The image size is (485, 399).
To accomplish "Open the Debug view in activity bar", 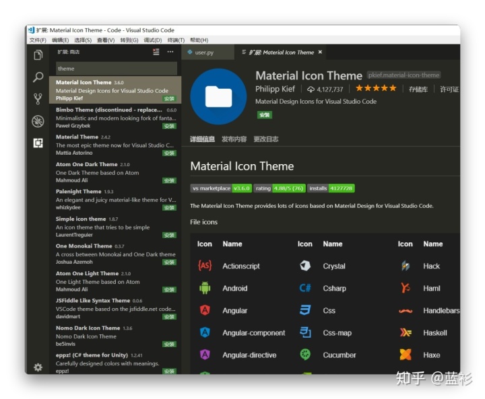I will (x=38, y=121).
